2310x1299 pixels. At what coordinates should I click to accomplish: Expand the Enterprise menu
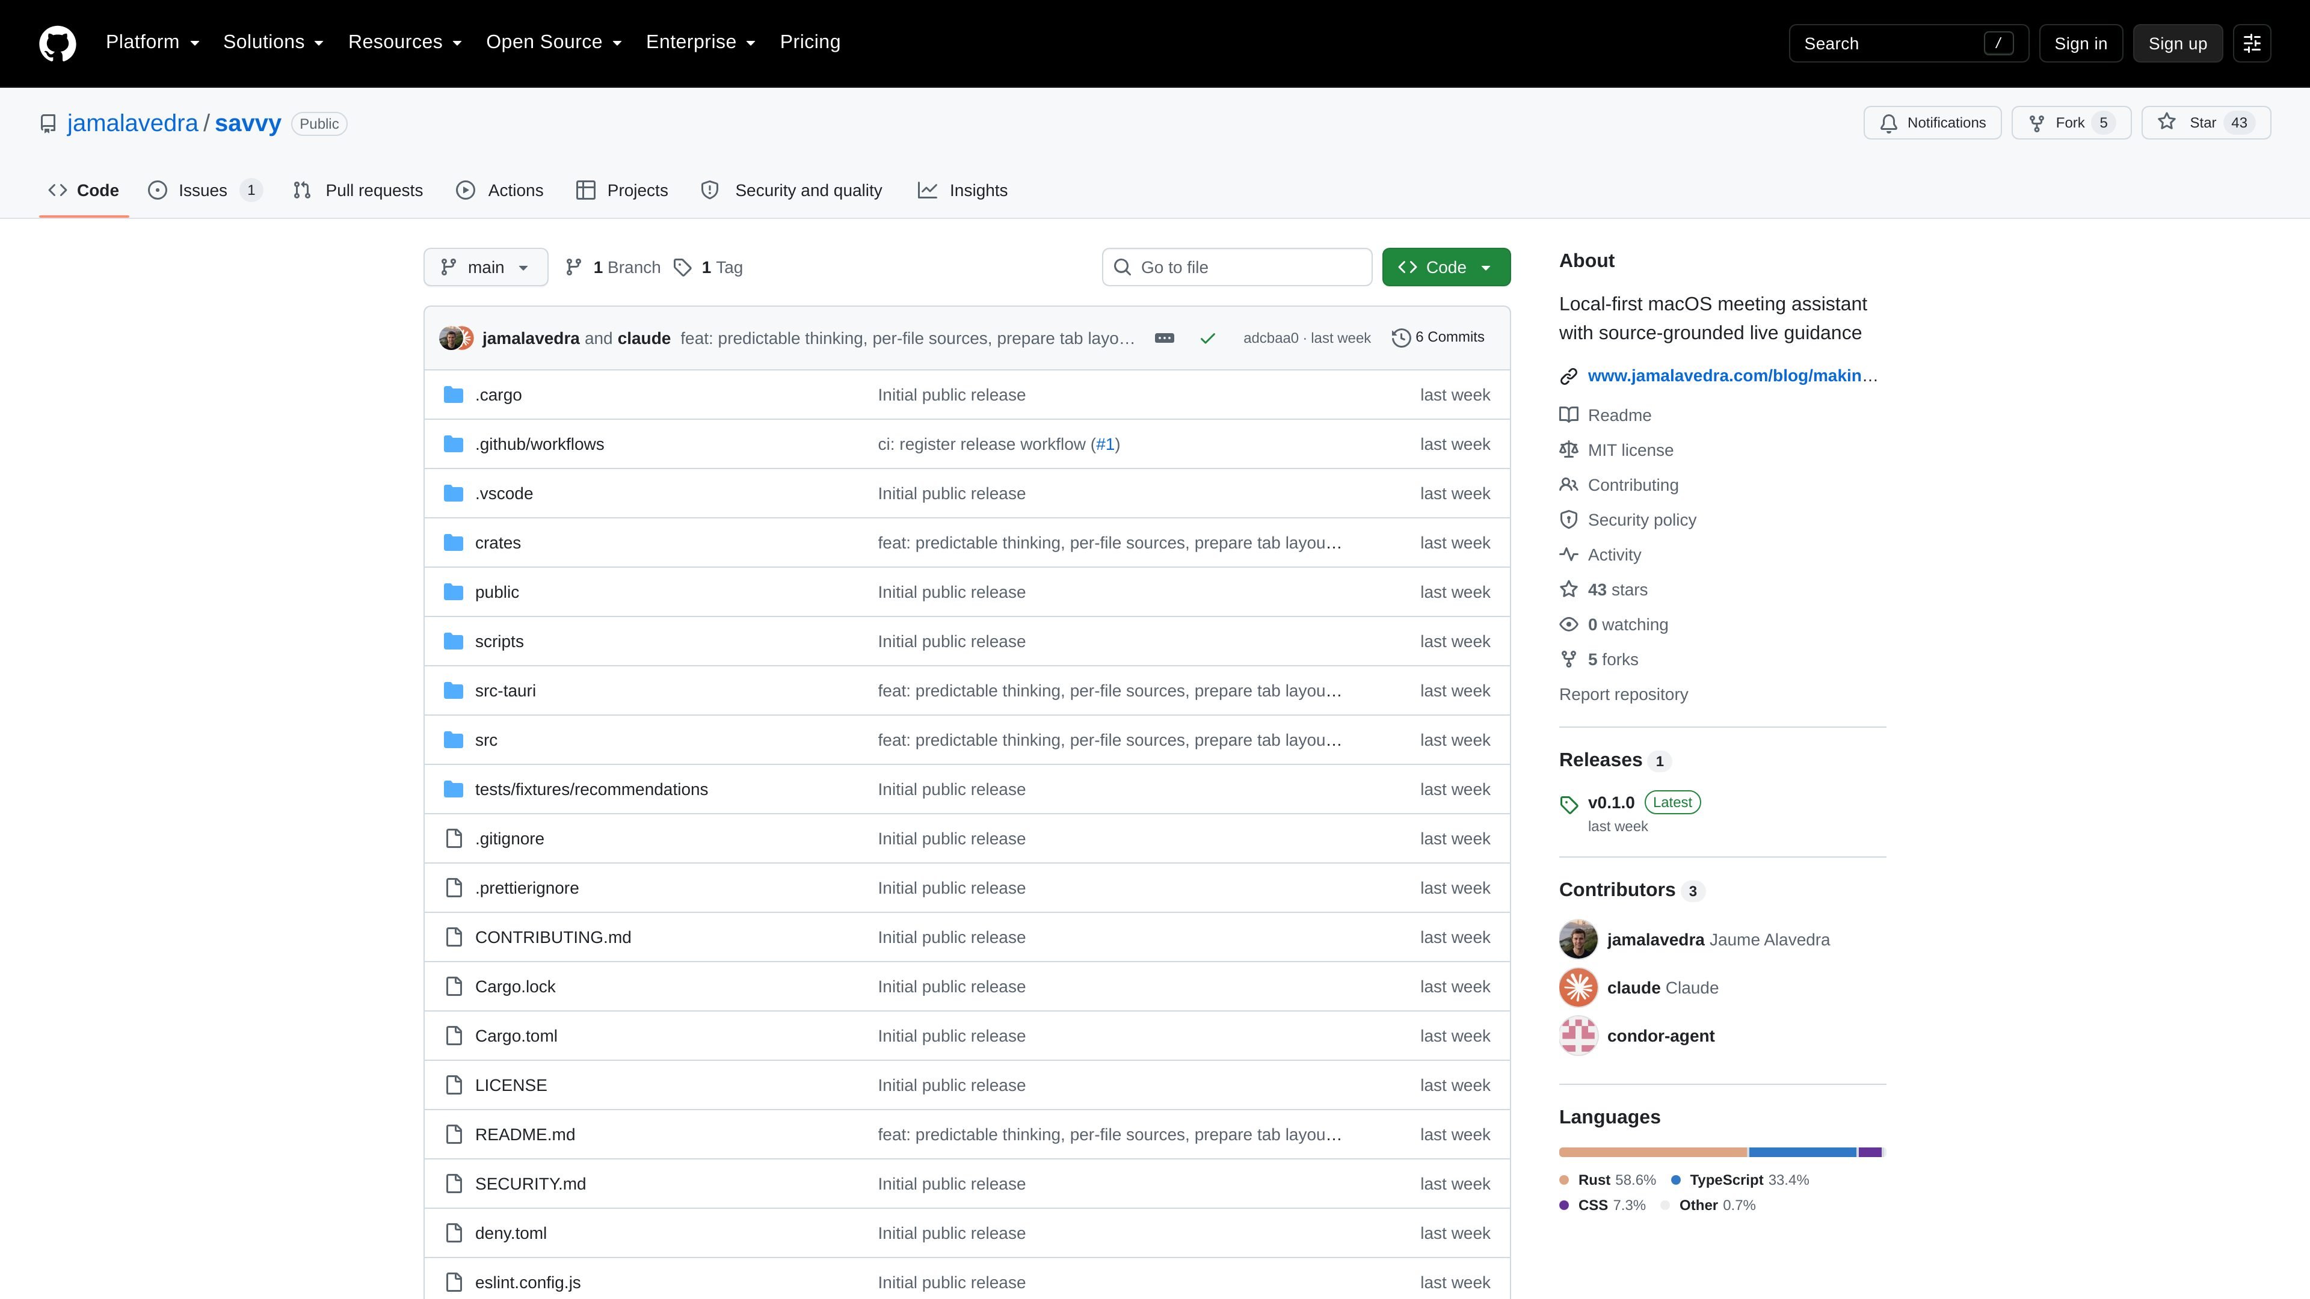pos(700,42)
